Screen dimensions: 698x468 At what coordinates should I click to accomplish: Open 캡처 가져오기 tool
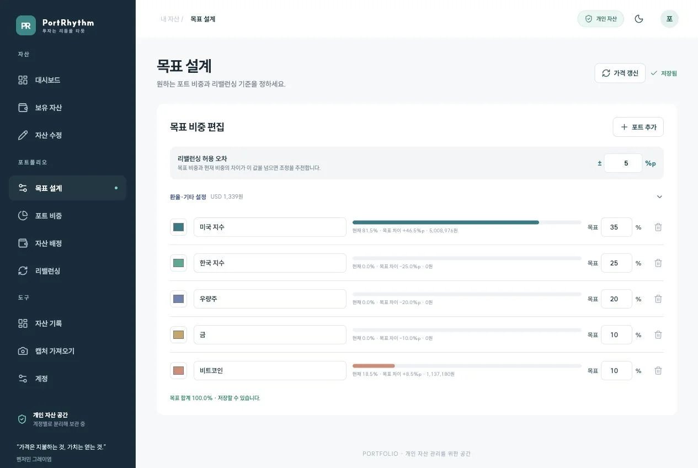click(x=67, y=351)
